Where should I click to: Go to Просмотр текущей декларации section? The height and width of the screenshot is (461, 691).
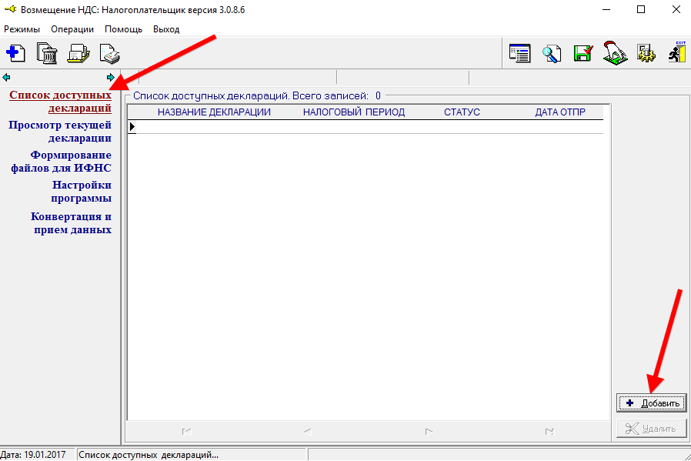[x=60, y=132]
